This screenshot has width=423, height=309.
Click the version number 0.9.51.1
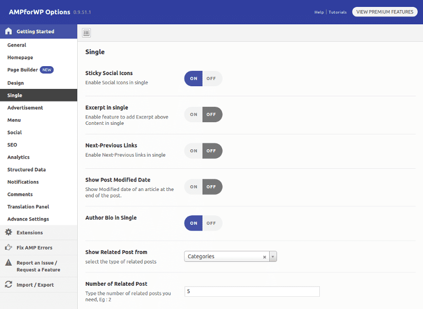[82, 12]
